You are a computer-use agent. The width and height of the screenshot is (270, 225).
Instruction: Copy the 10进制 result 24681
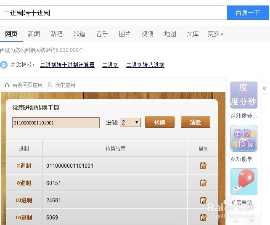[x=203, y=200]
